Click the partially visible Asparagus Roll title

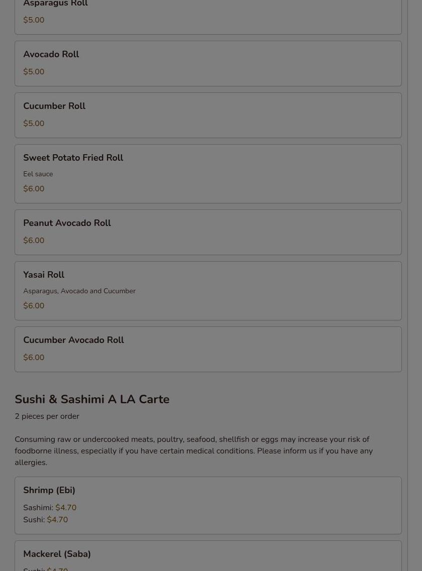point(55,4)
